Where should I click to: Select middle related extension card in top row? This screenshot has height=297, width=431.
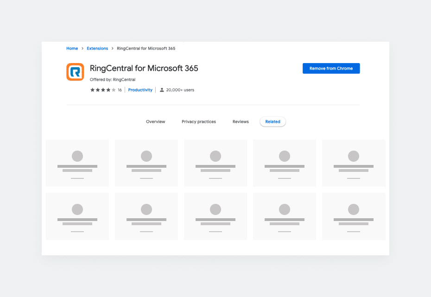tap(215, 163)
